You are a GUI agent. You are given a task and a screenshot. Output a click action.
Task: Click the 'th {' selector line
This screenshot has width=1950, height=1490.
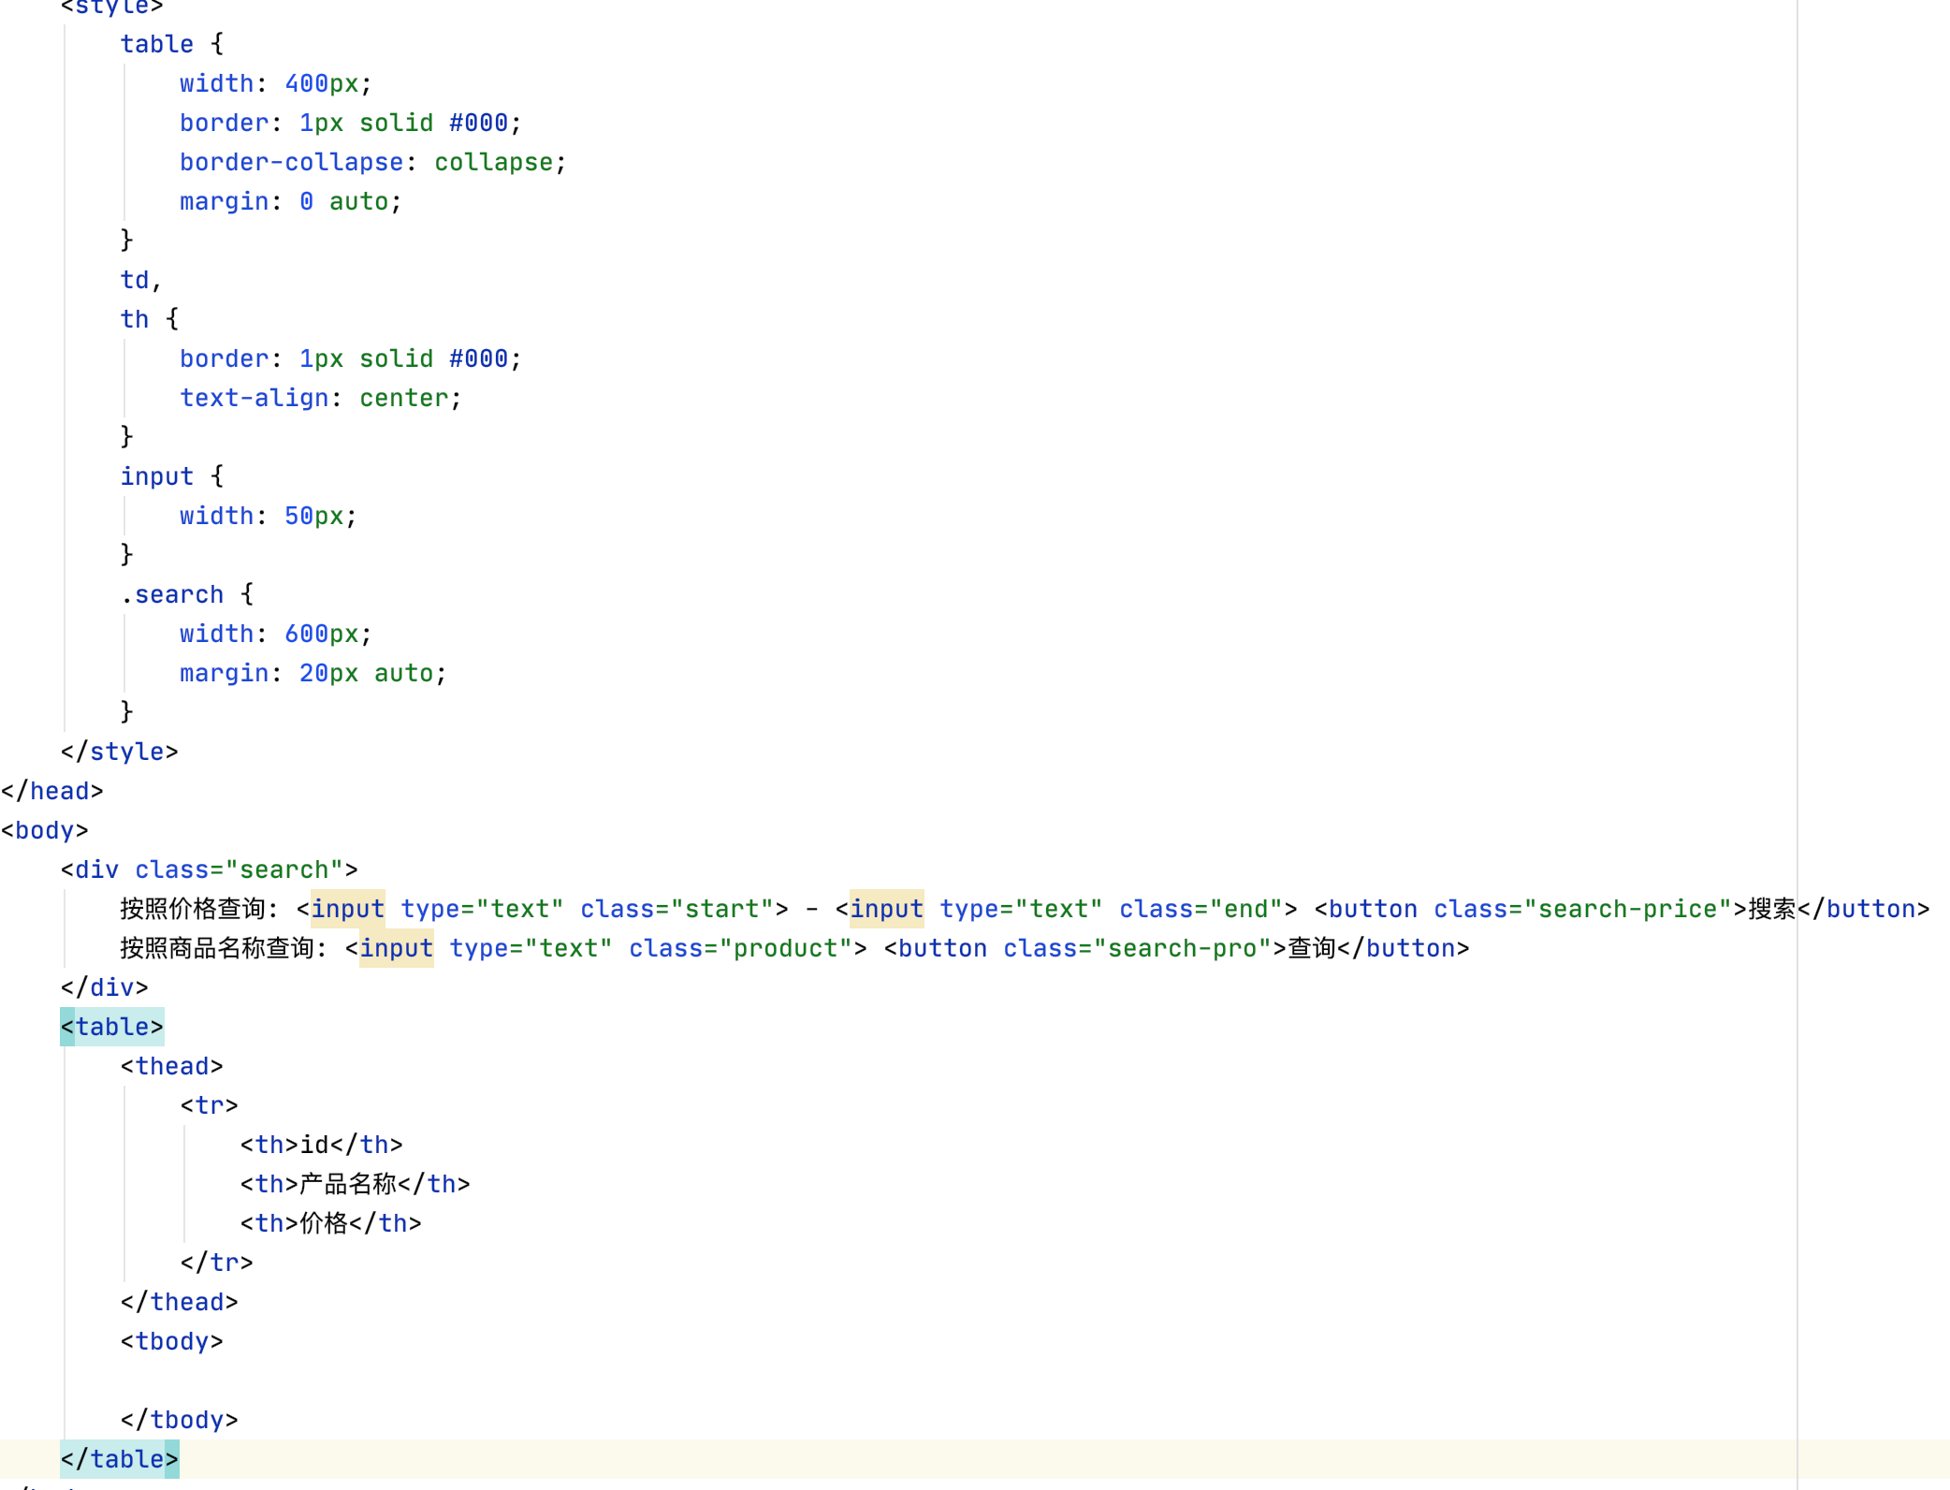(150, 319)
